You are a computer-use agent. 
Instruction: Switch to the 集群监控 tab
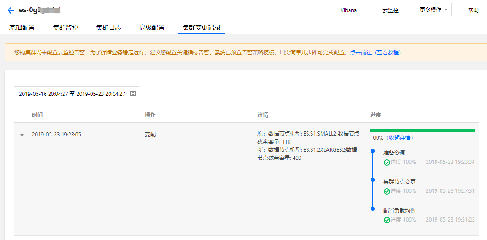click(65, 27)
